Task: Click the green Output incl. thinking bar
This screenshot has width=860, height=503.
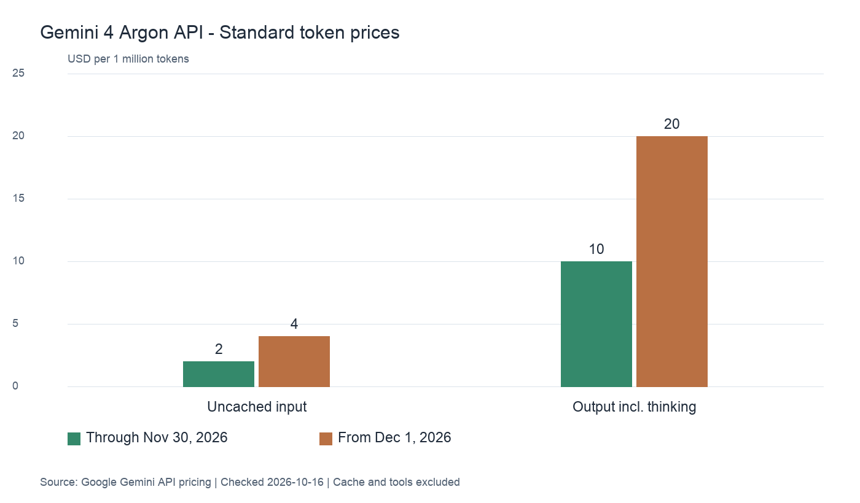Action: 596,324
